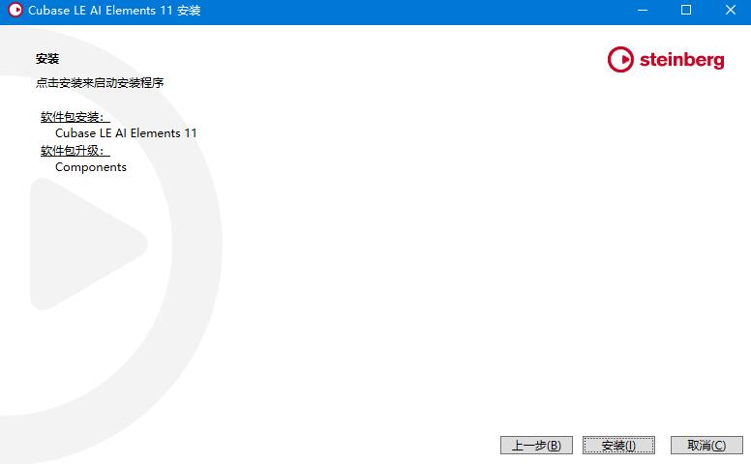Click the Cubase installer icon in title bar

tap(15, 11)
